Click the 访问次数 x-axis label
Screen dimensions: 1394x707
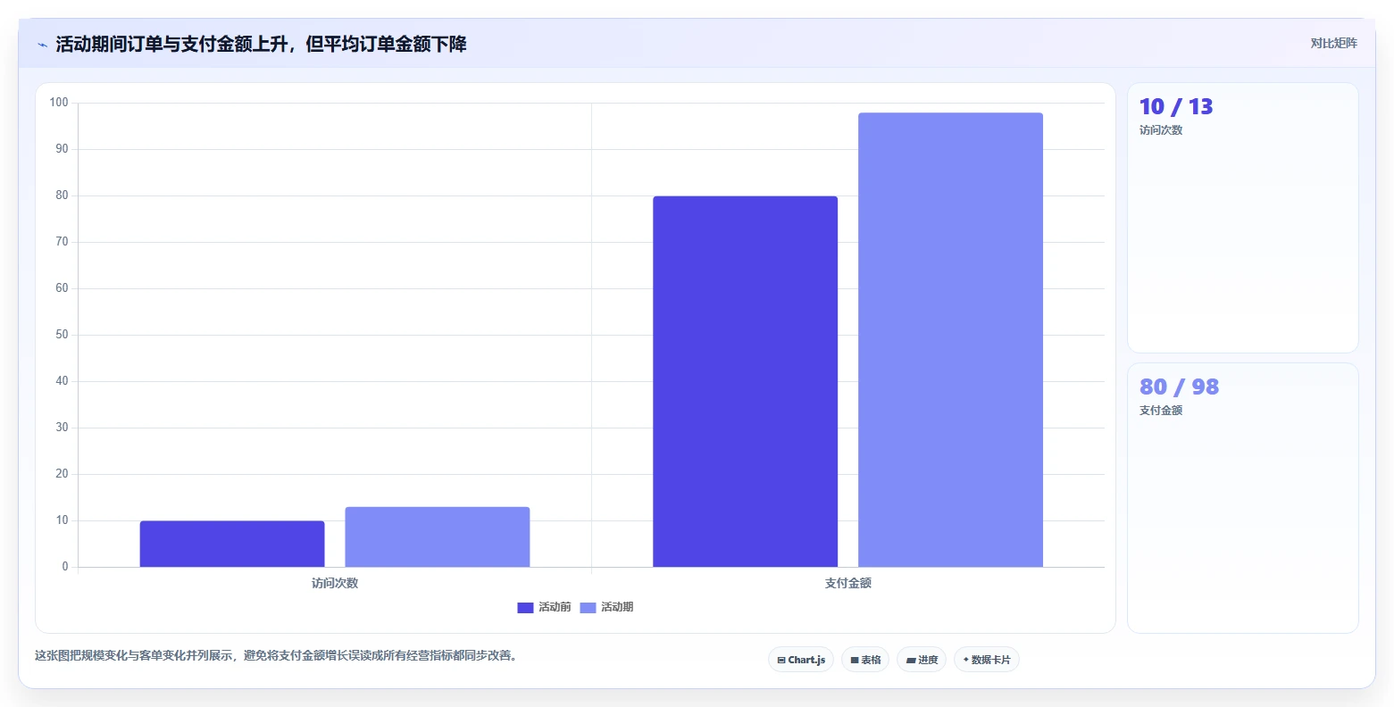pyautogui.click(x=335, y=583)
